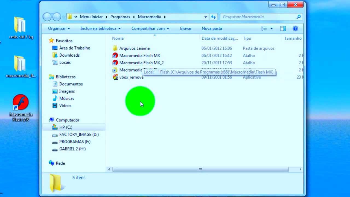Open the Organizar menu
Image resolution: width=350 pixels, height=197 pixels.
point(59,28)
